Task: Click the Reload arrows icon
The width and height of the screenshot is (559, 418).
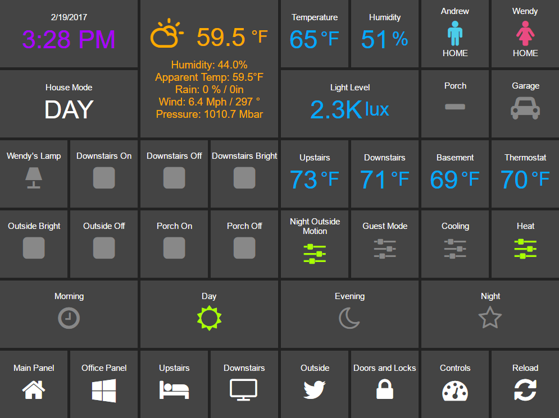Action: 525,390
